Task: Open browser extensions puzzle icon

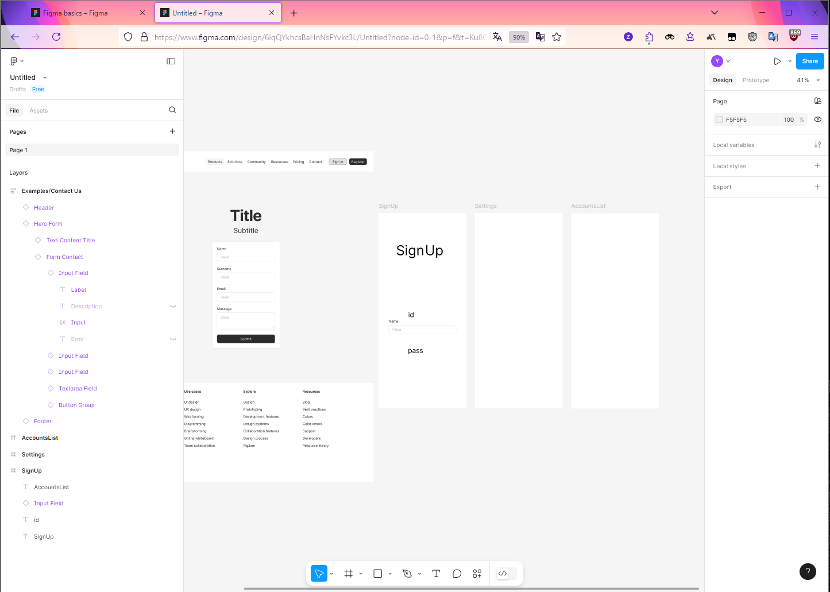Action: (x=649, y=37)
